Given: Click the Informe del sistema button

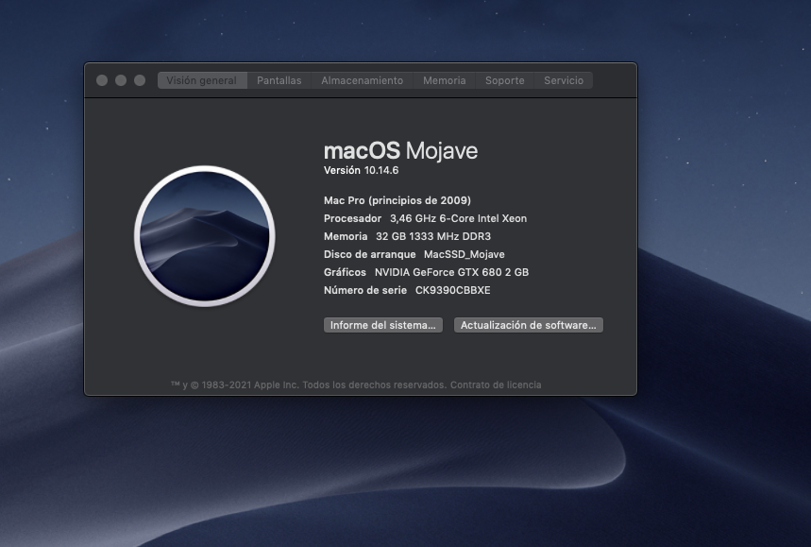Looking at the screenshot, I should tap(383, 325).
